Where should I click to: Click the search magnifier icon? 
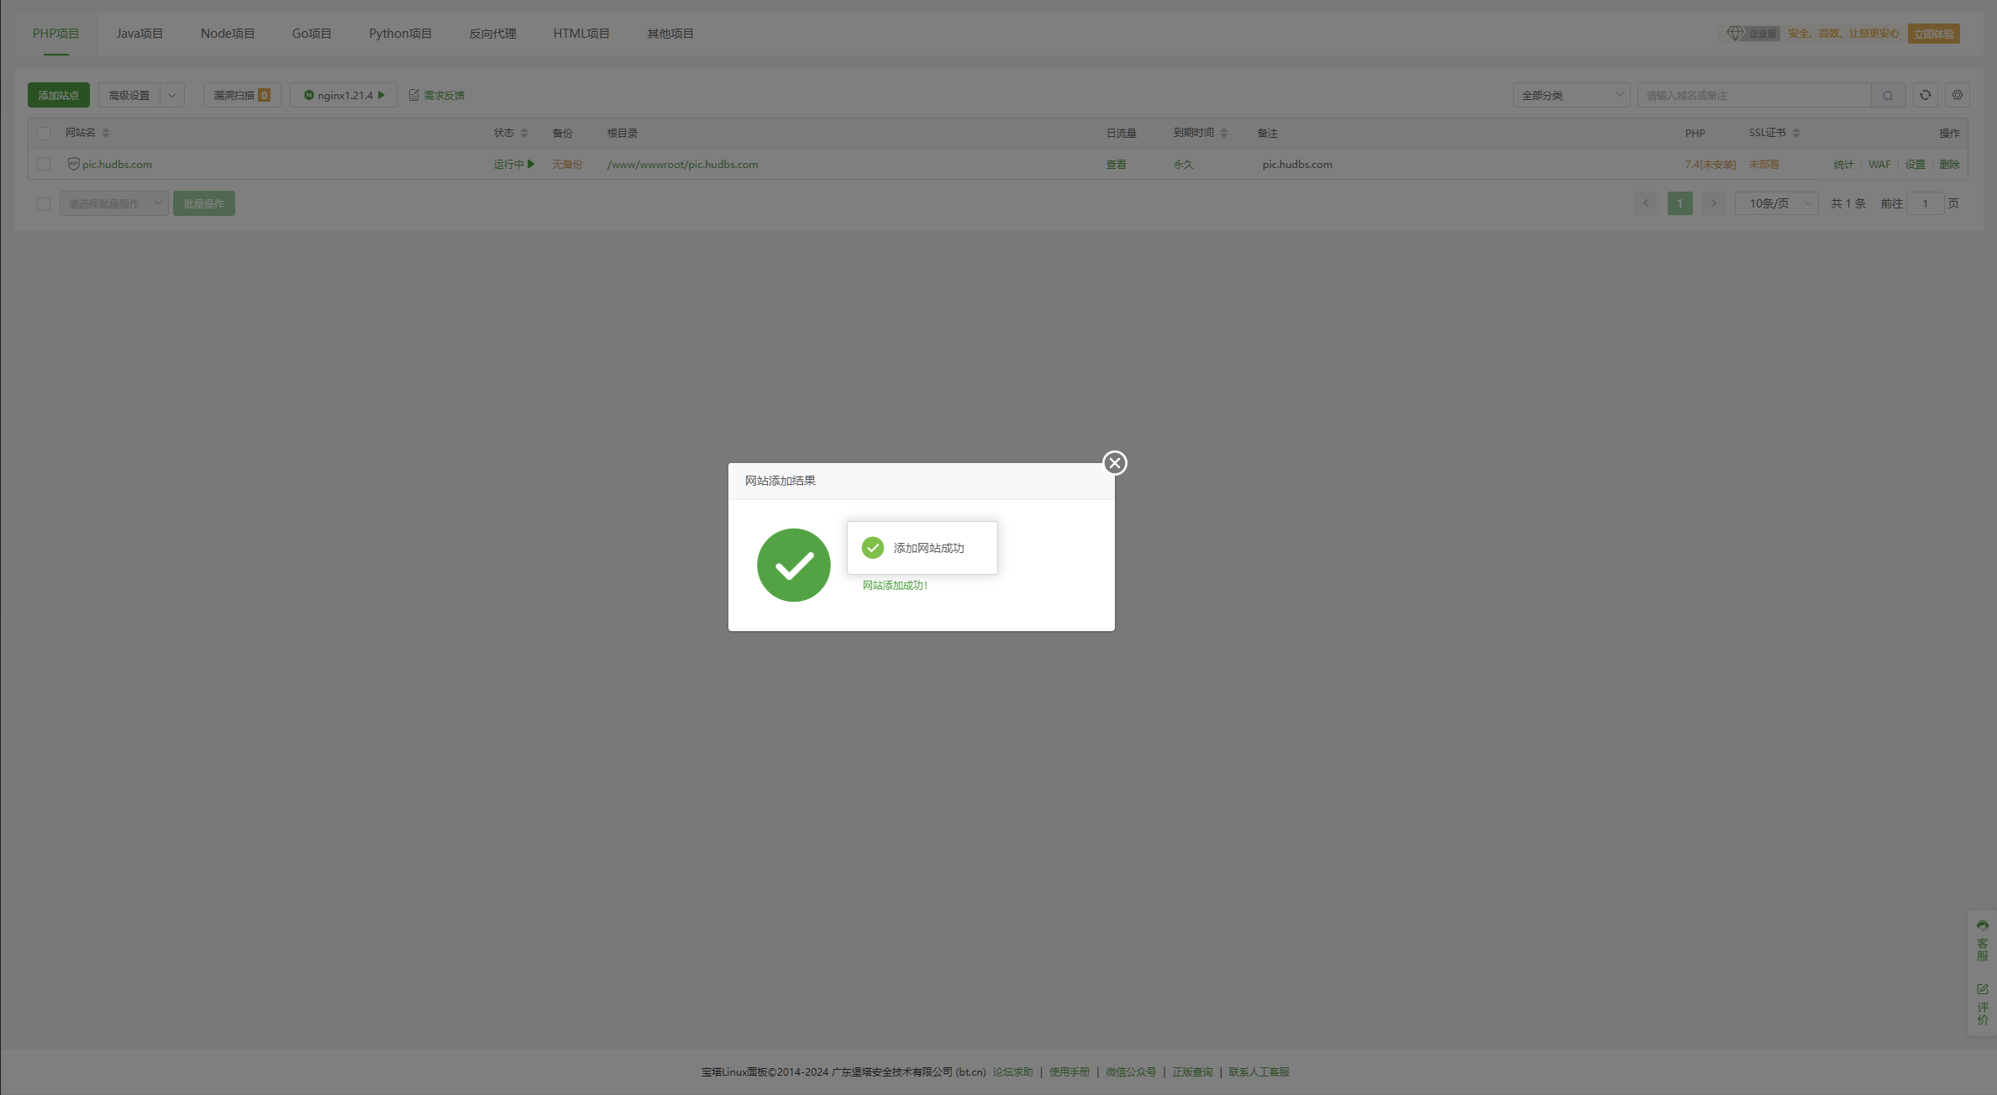(1888, 95)
